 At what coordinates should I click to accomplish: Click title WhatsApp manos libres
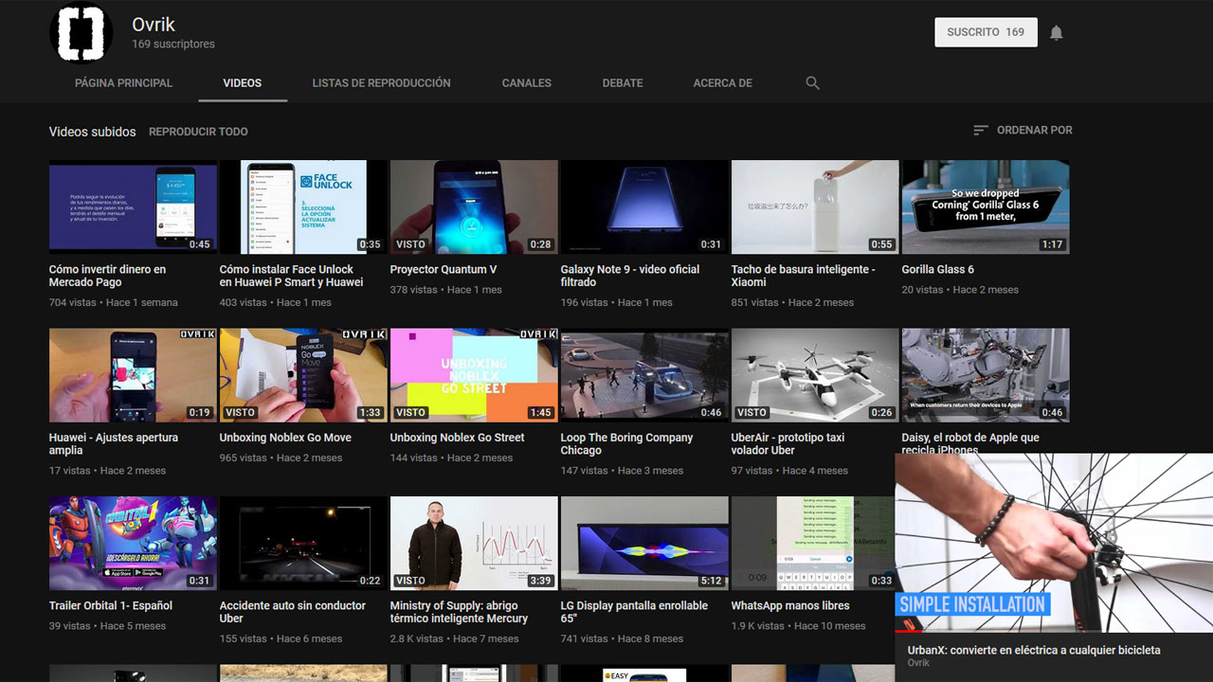(790, 605)
